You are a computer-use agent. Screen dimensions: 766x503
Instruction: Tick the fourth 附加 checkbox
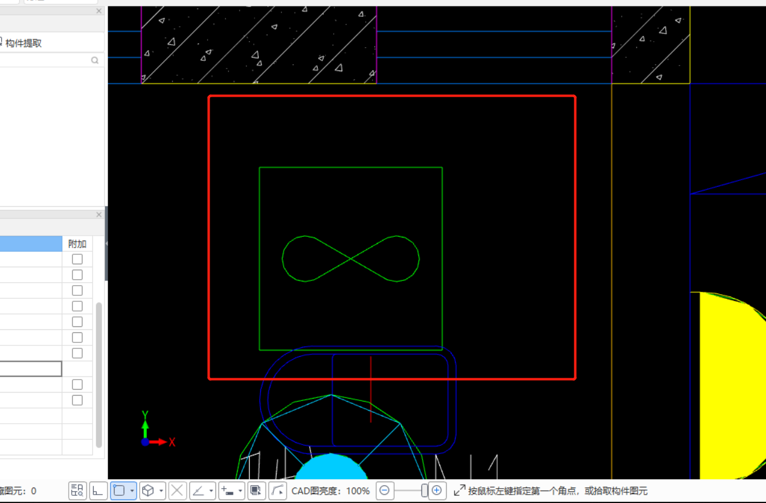tap(77, 306)
